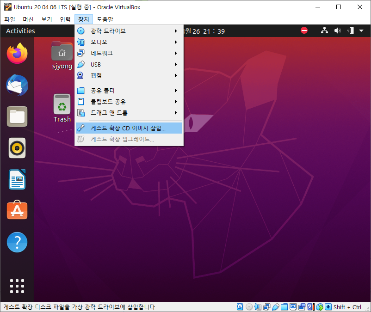Click shared folders status bar icon

tap(284, 307)
